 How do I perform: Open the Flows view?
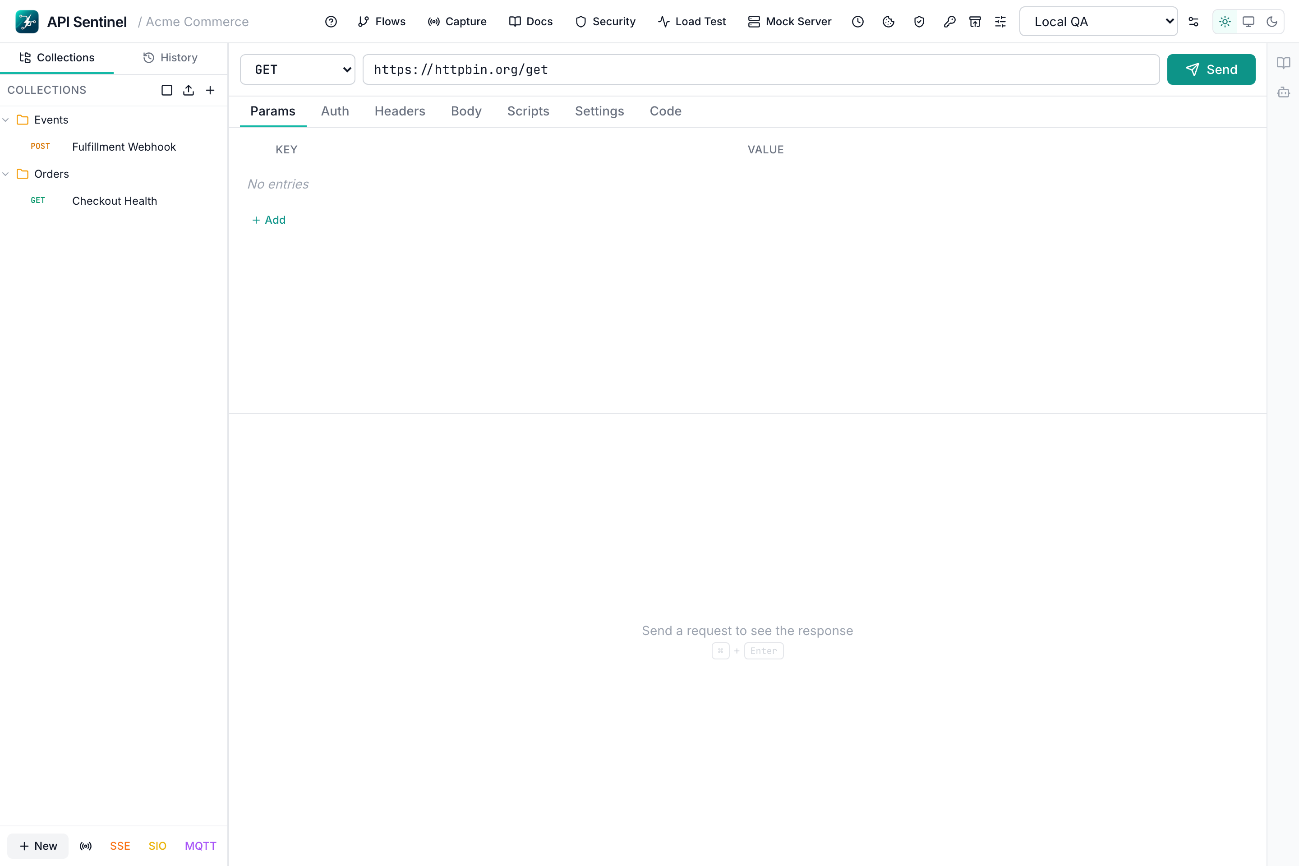[382, 22]
